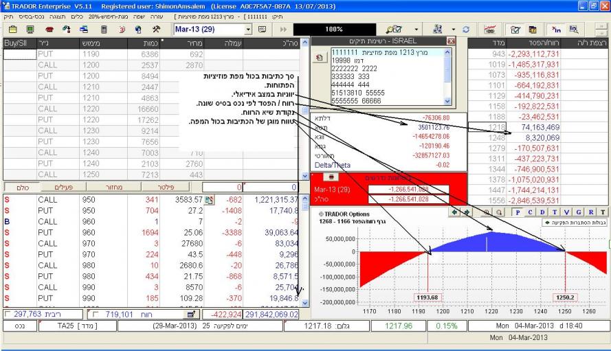Click portfolio list scrollbar up arrow

pyautogui.click(x=447, y=52)
